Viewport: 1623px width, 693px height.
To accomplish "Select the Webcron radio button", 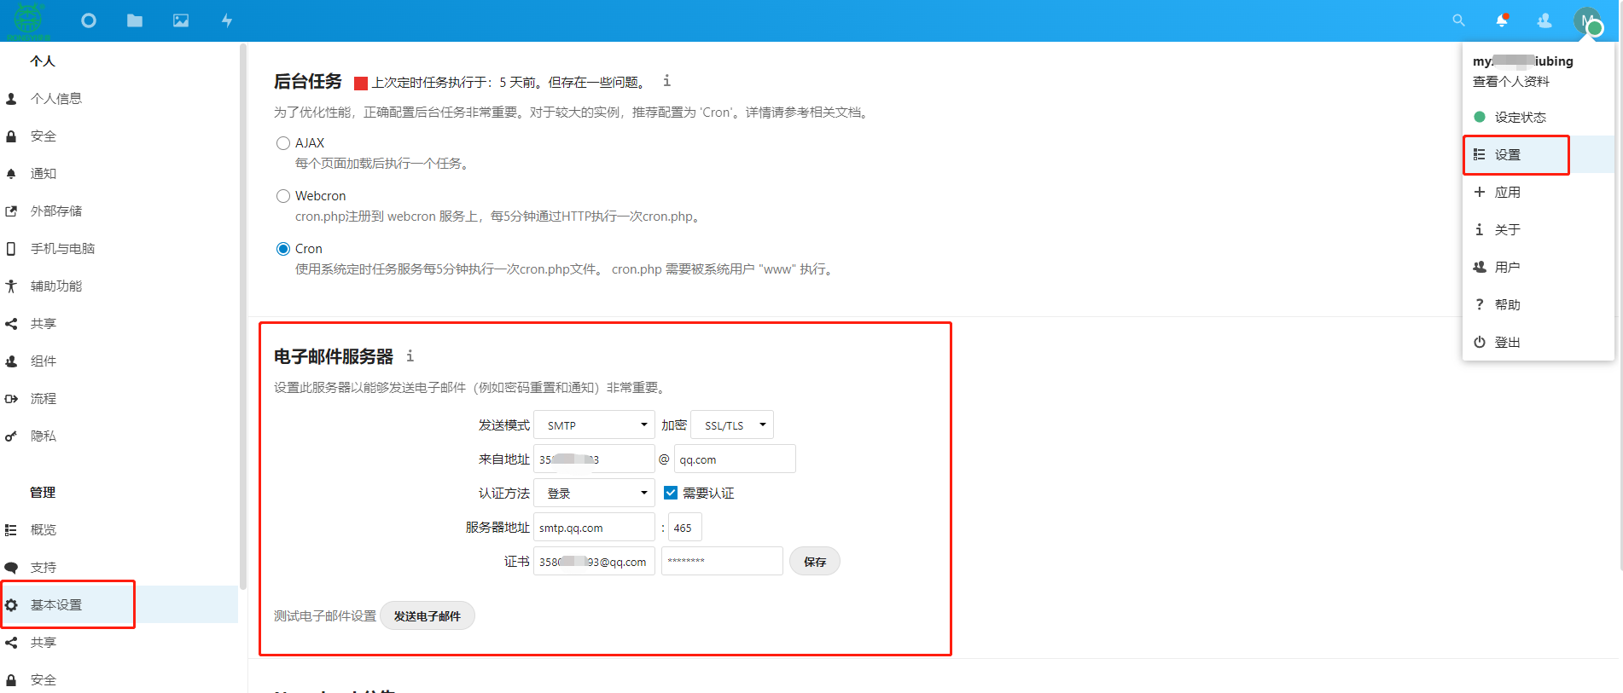I will coord(283,196).
